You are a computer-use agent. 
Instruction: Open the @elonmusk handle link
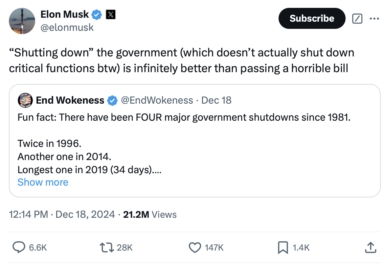coord(67,28)
